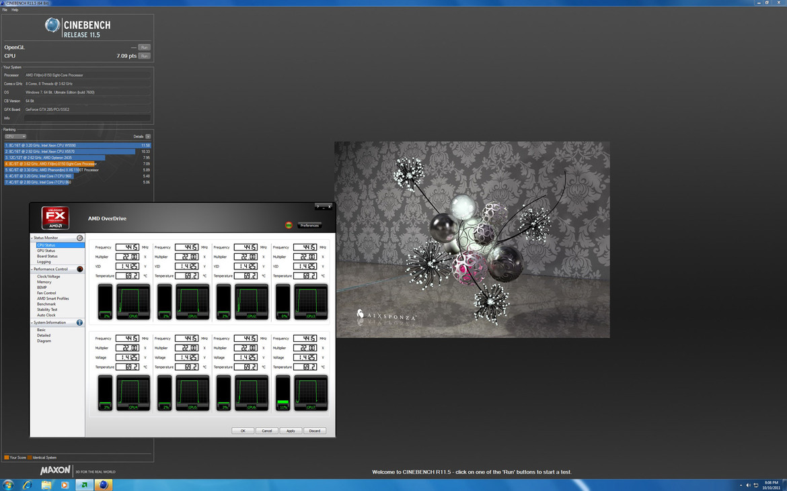Collapse the Performance Control section
Viewport: 787px width, 491px height.
(x=32, y=269)
